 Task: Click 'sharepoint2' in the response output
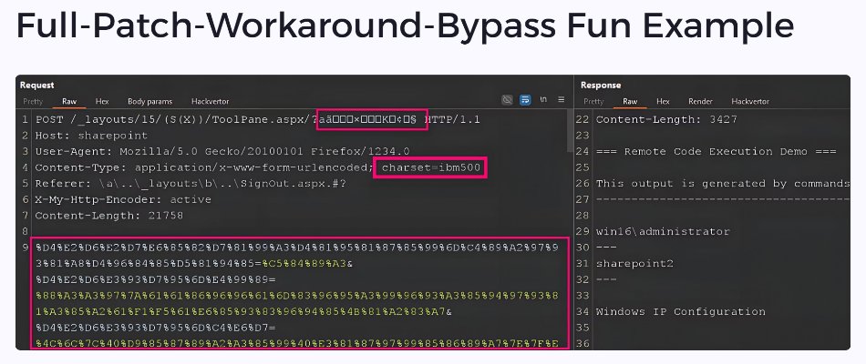pos(634,264)
